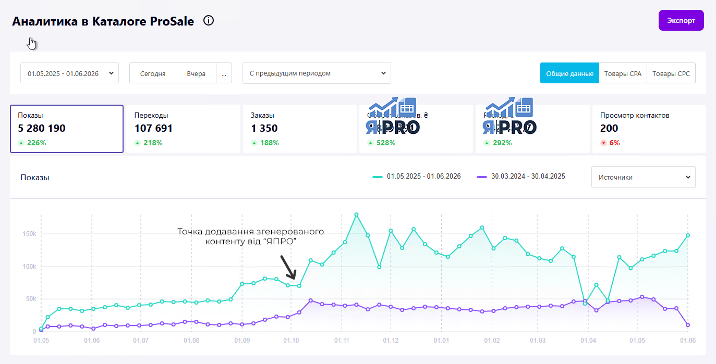The width and height of the screenshot is (716, 364).
Task: Click the last teal data point at 01.06
Action: coord(688,235)
